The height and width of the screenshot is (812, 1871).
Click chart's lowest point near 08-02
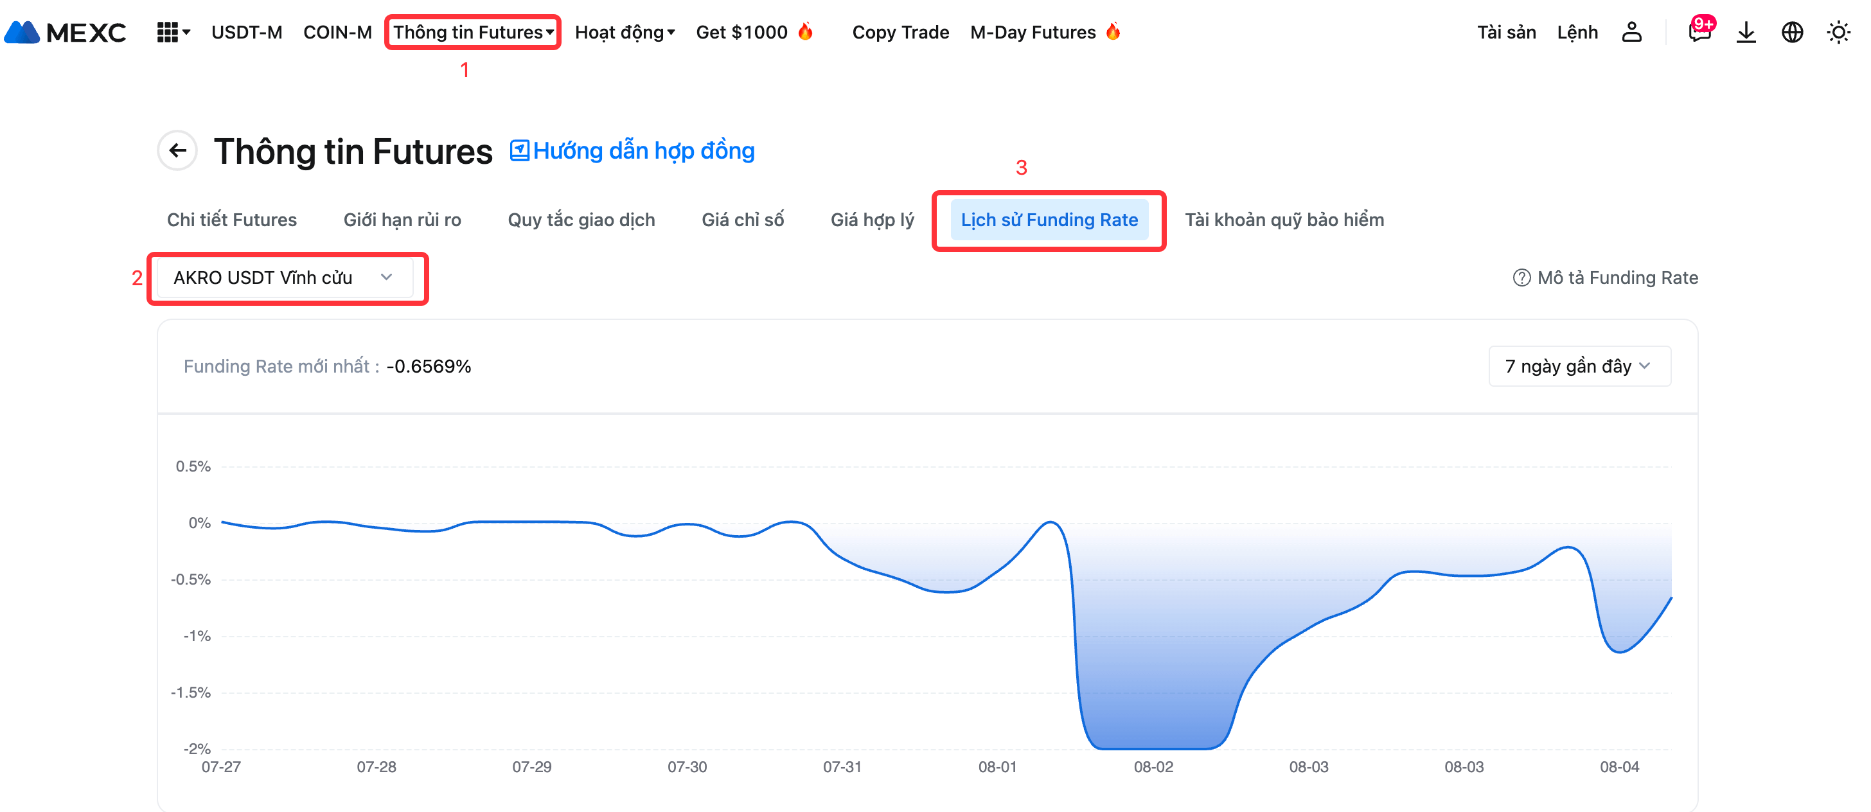pyautogui.click(x=1153, y=747)
